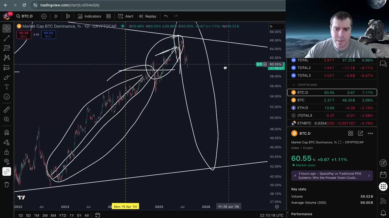Set chart range to 5Y
This screenshot has width=389, height=218.
[79, 215]
